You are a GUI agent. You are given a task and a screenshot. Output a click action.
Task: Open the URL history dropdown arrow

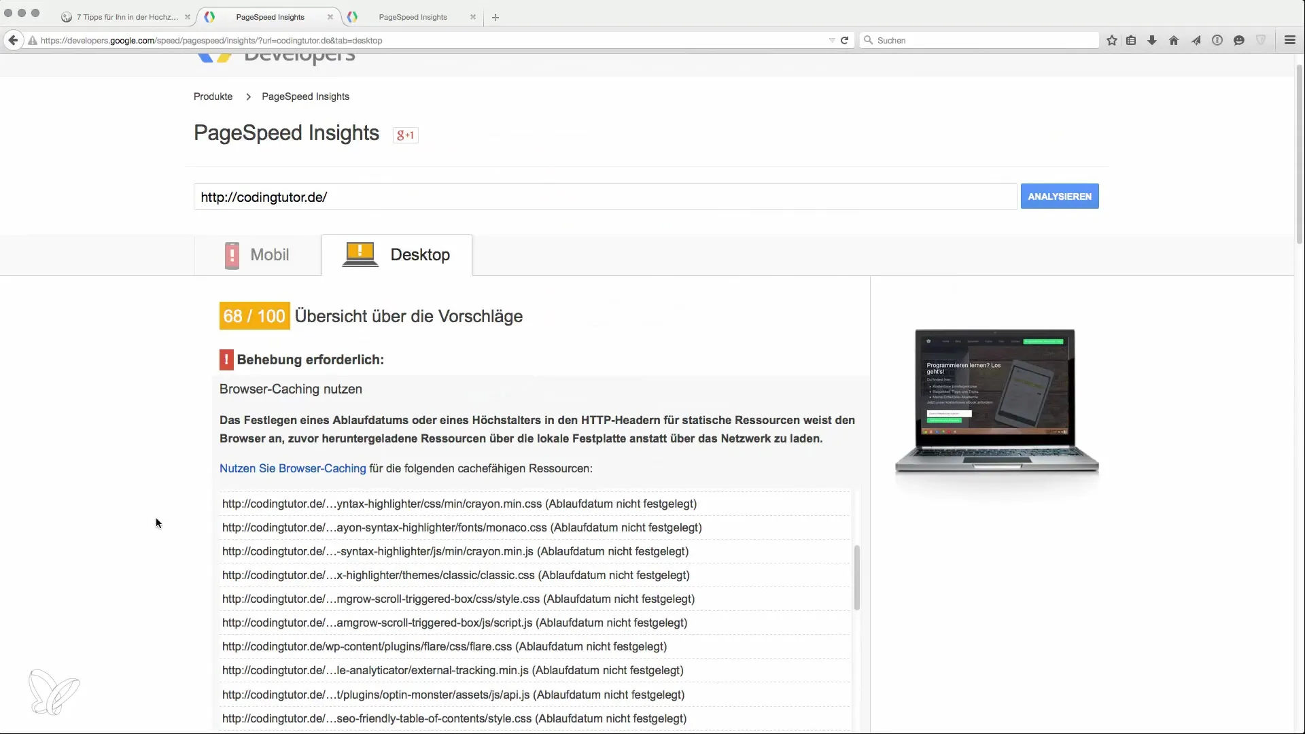pos(832,40)
